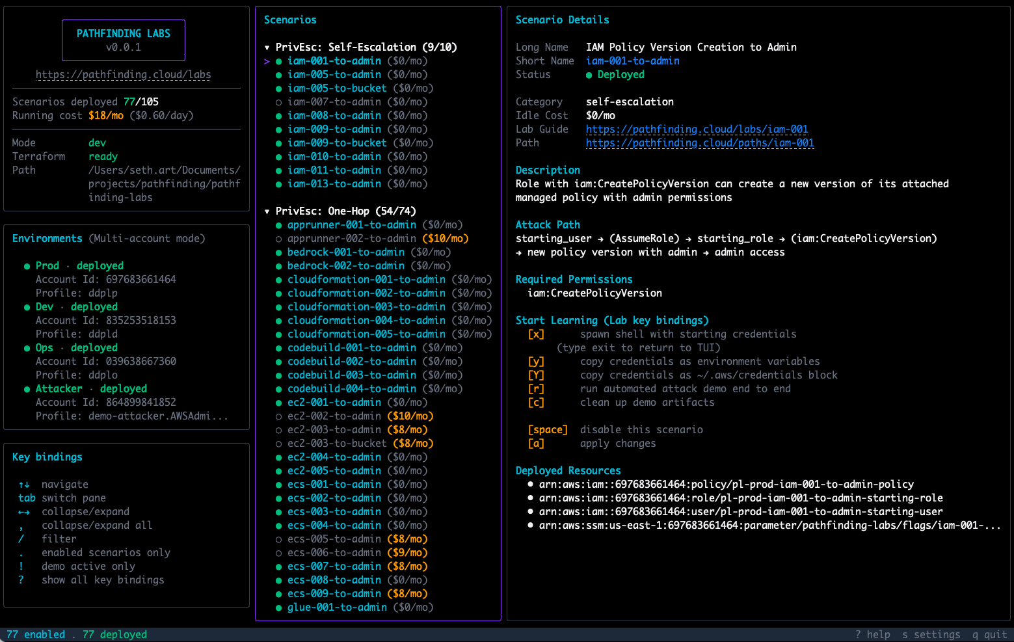The height and width of the screenshot is (642, 1014).
Task: Click the green status dot of apprunner-001-to-admin
Action: click(x=279, y=225)
